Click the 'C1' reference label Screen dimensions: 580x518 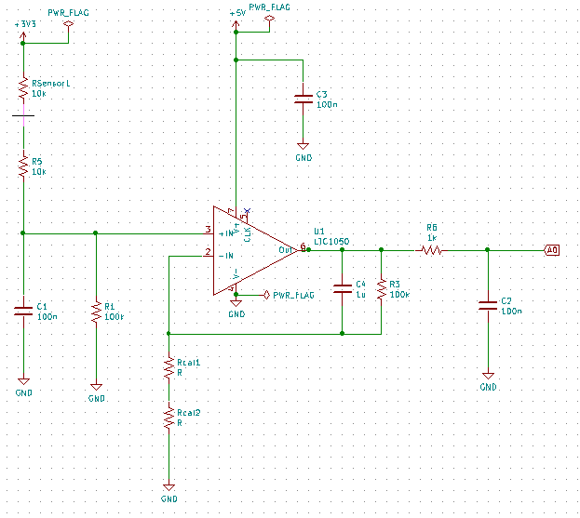point(42,306)
